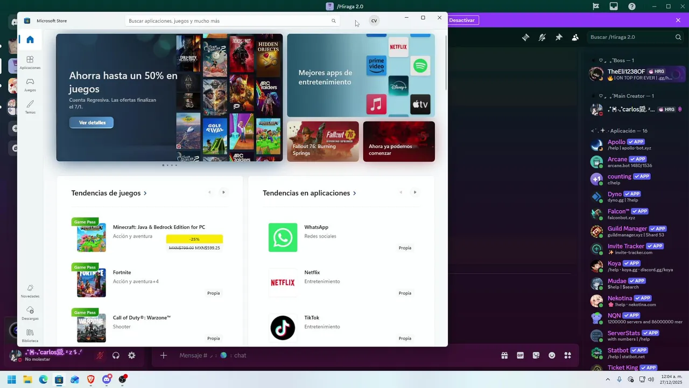Image resolution: width=689 pixels, height=388 pixels.
Task: Open Discord help question mark icon
Action: pos(632,6)
